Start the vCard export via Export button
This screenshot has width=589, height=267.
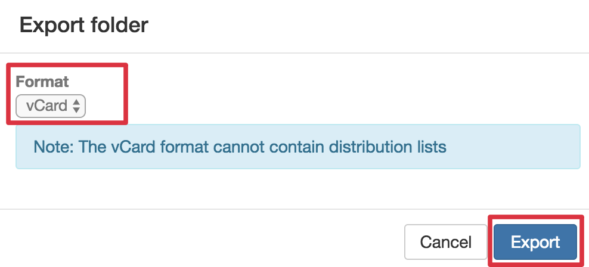[535, 242]
